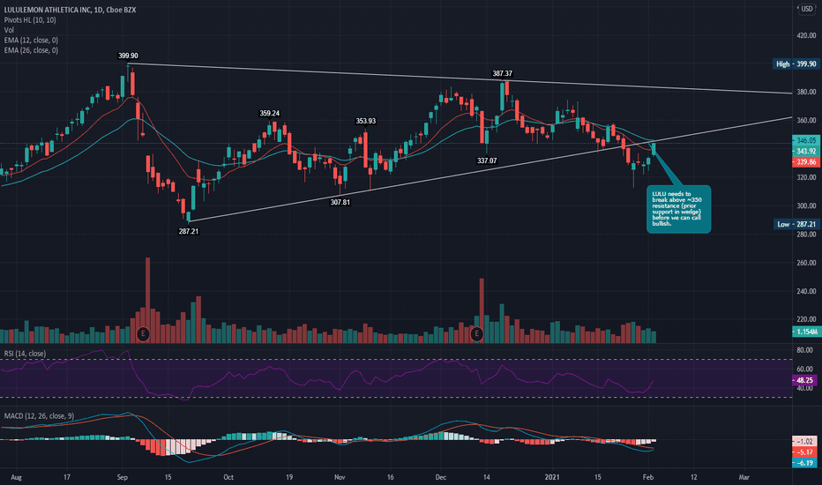Select the LULULEMON ATHLETICA INC title legend
This screenshot has width=822, height=485.
pyautogui.click(x=70, y=10)
